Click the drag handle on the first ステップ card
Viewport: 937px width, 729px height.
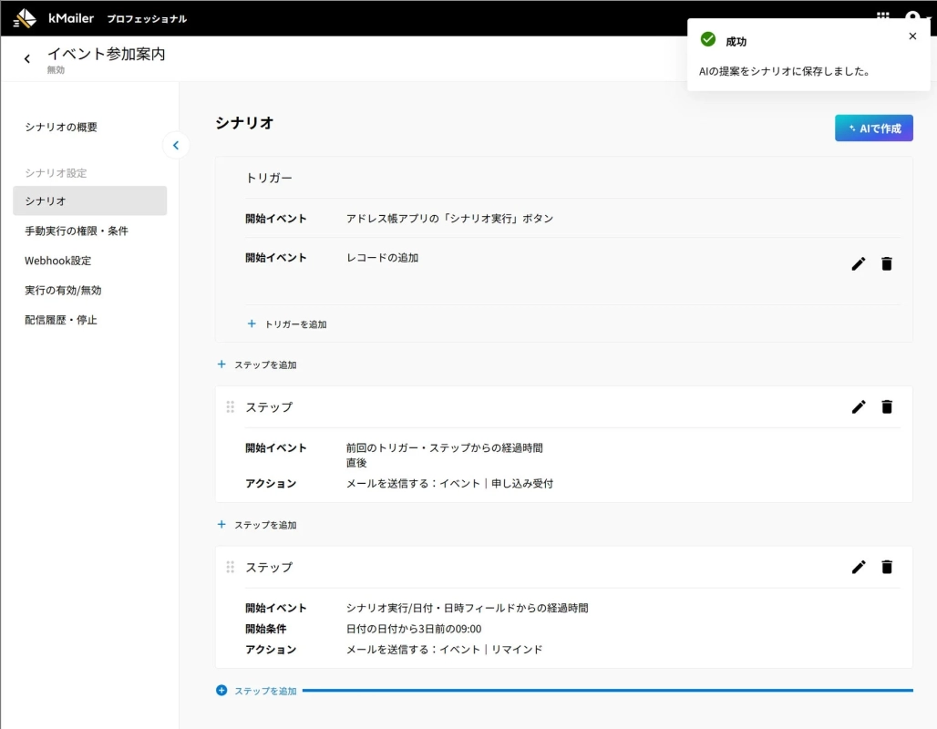click(x=231, y=406)
